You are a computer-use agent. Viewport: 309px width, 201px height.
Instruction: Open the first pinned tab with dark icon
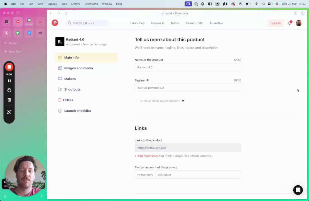[6, 22]
